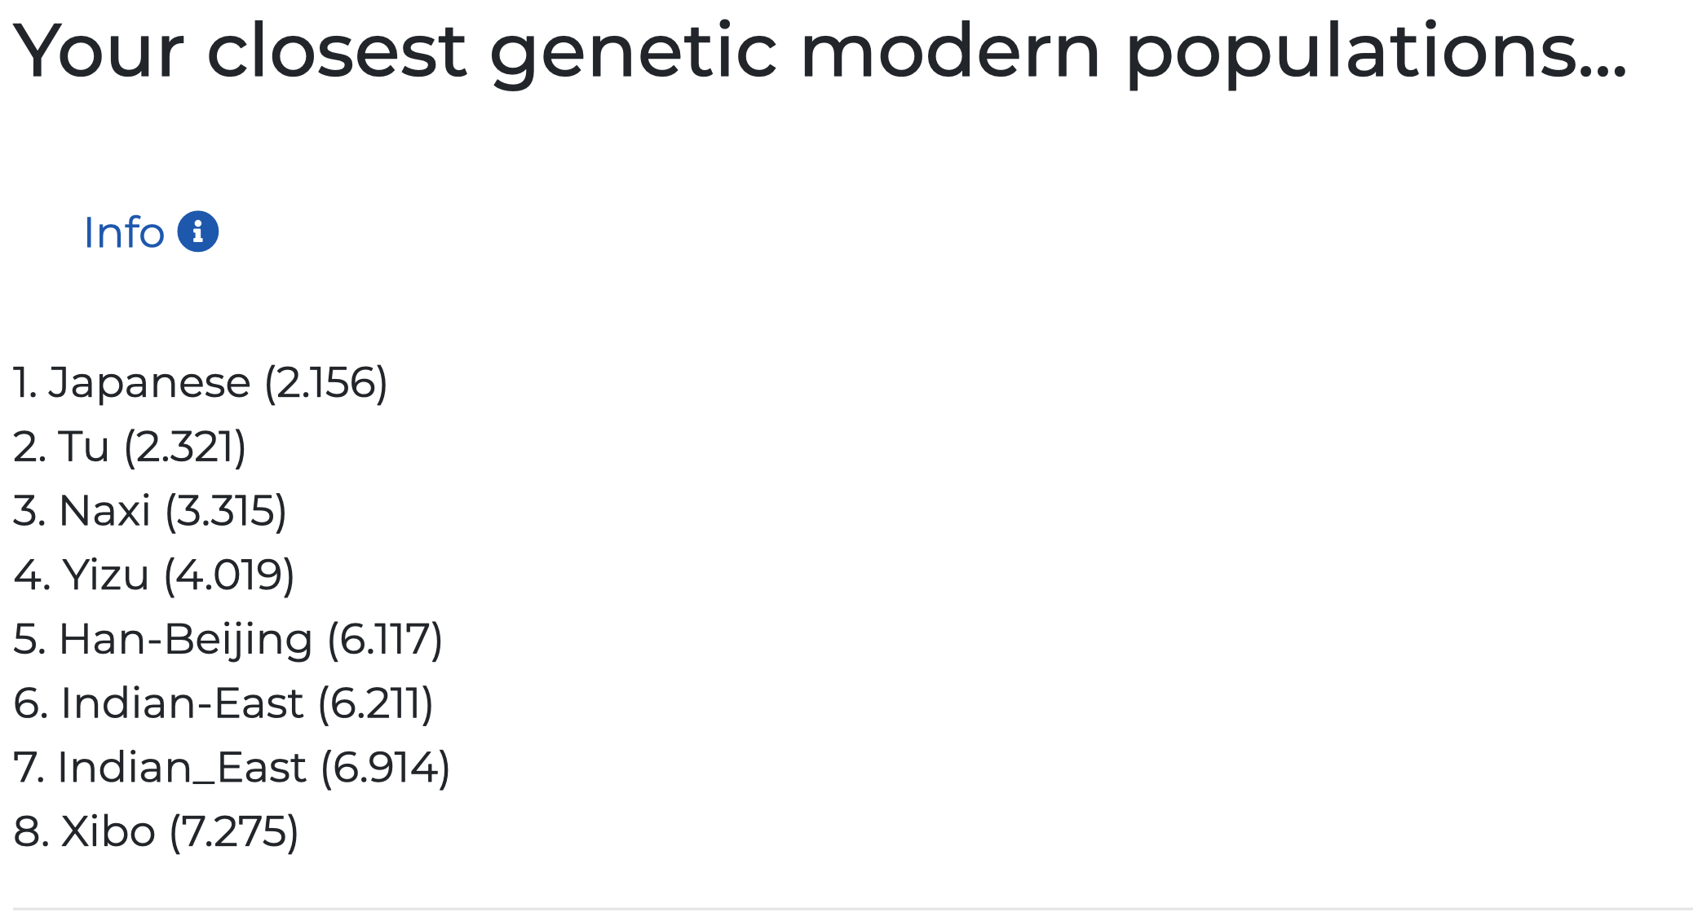Click the 2.156 distance value

(326, 384)
